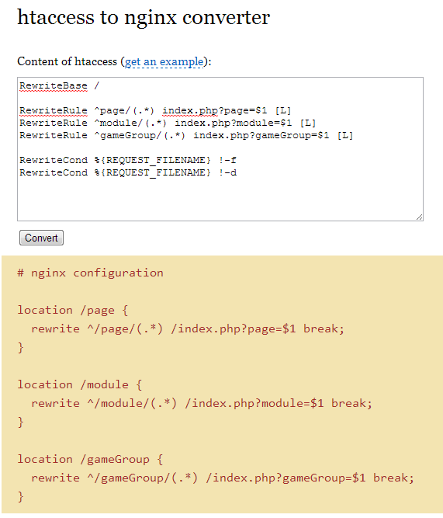Click the 'location /page {' output line

tap(73, 310)
